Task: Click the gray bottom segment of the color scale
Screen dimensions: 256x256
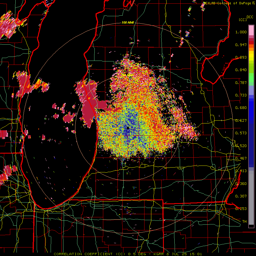Action: [251, 198]
